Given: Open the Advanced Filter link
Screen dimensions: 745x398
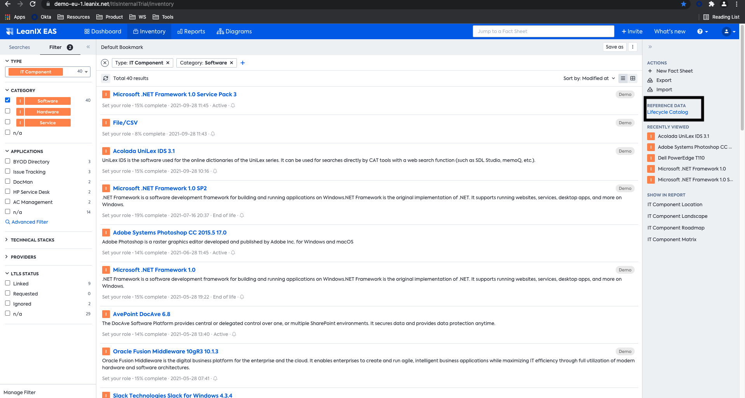Looking at the screenshot, I should click(x=27, y=222).
